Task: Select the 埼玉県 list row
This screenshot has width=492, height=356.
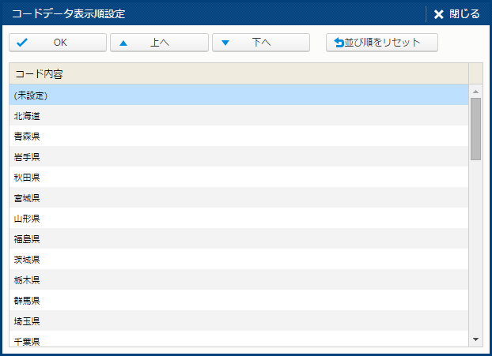Action: pos(237,321)
